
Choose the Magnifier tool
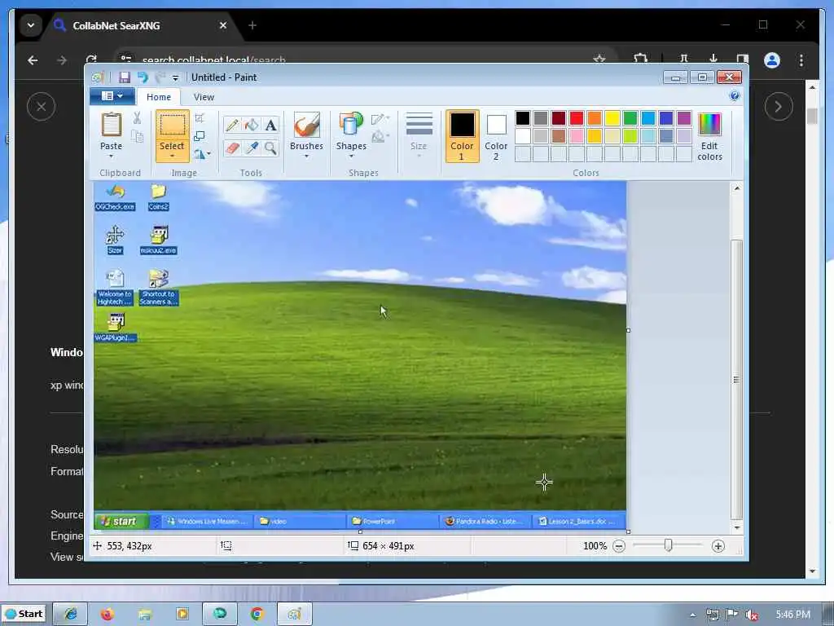270,148
